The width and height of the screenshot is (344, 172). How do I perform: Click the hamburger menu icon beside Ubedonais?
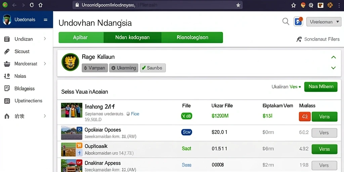click(x=46, y=20)
